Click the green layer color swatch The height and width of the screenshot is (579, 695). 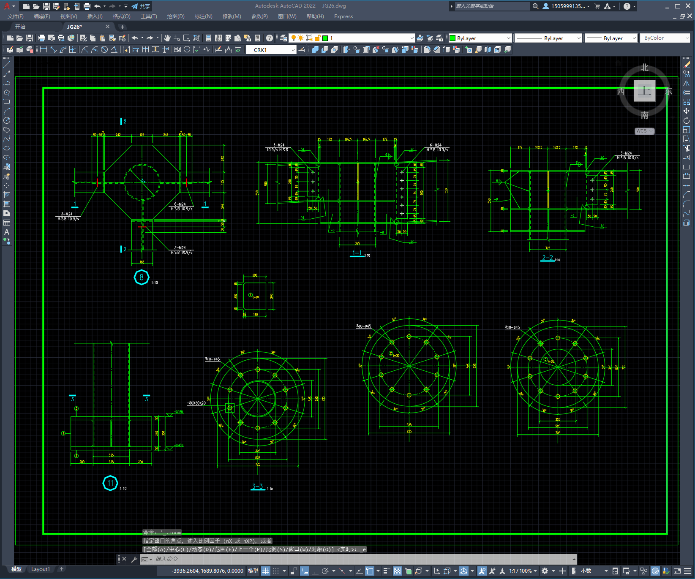click(325, 38)
